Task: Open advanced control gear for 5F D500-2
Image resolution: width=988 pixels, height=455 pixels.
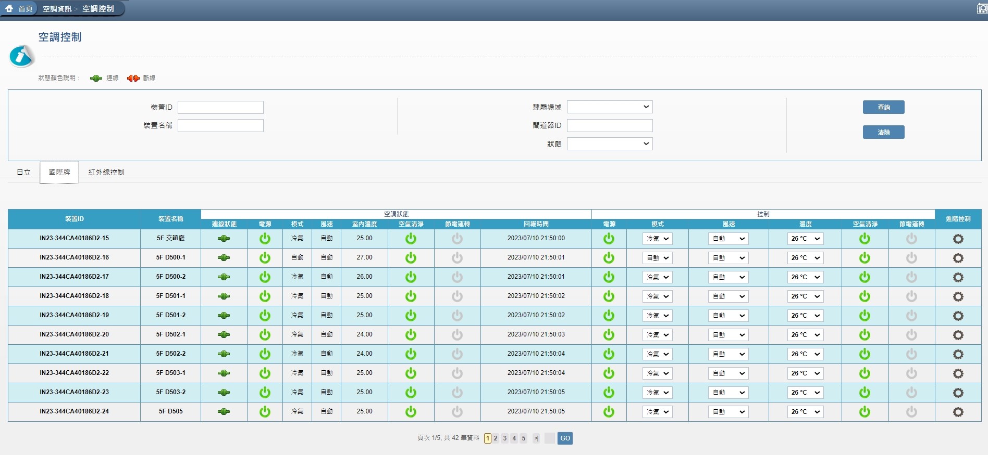Action: (x=958, y=277)
